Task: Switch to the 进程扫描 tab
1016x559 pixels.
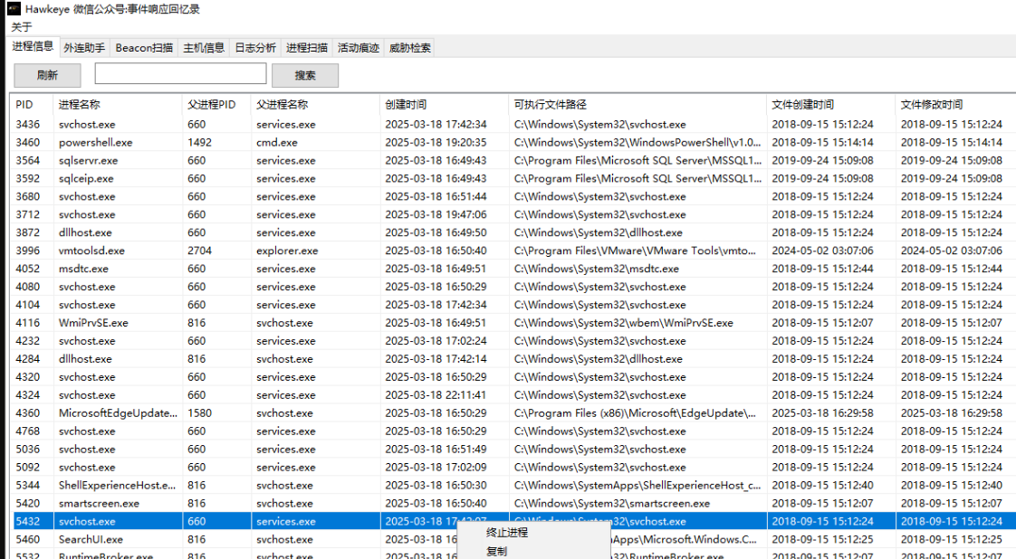Action: point(307,48)
